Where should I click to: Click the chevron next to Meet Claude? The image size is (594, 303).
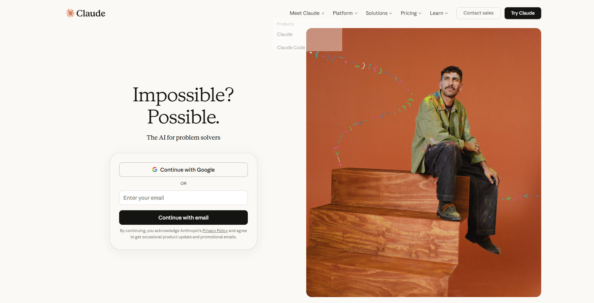pos(323,13)
